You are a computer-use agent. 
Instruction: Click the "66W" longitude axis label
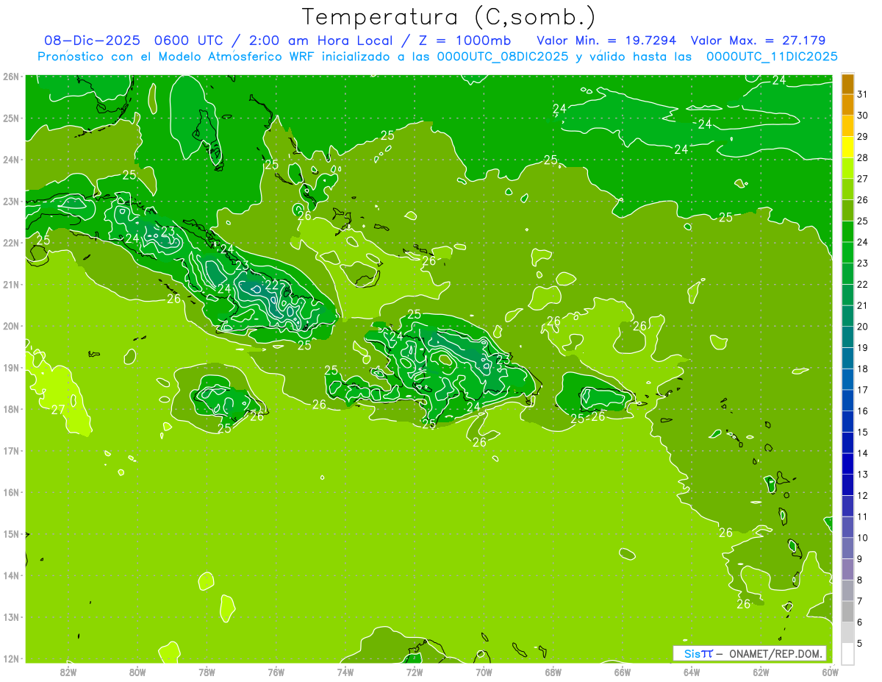click(x=623, y=672)
